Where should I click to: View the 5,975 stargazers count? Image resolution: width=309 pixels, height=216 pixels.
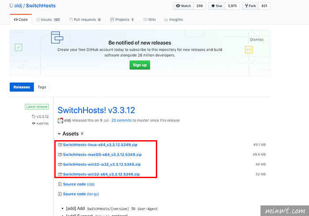coord(232,6)
